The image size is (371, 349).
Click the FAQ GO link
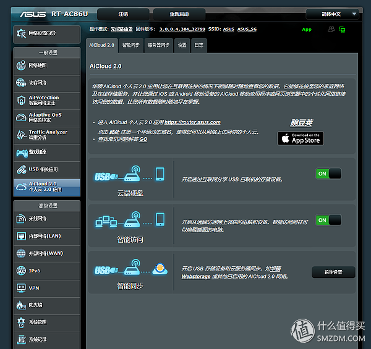pyautogui.click(x=143, y=140)
